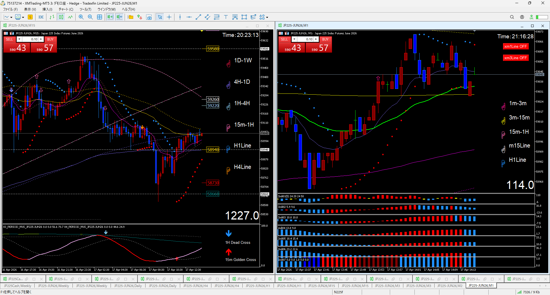Viewport: 550px width, 295px height.
Task: Open the チャート(C) menu
Action: [66, 9]
